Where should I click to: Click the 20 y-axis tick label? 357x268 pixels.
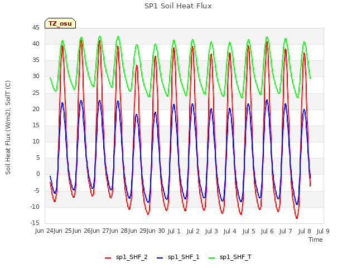[36, 109]
